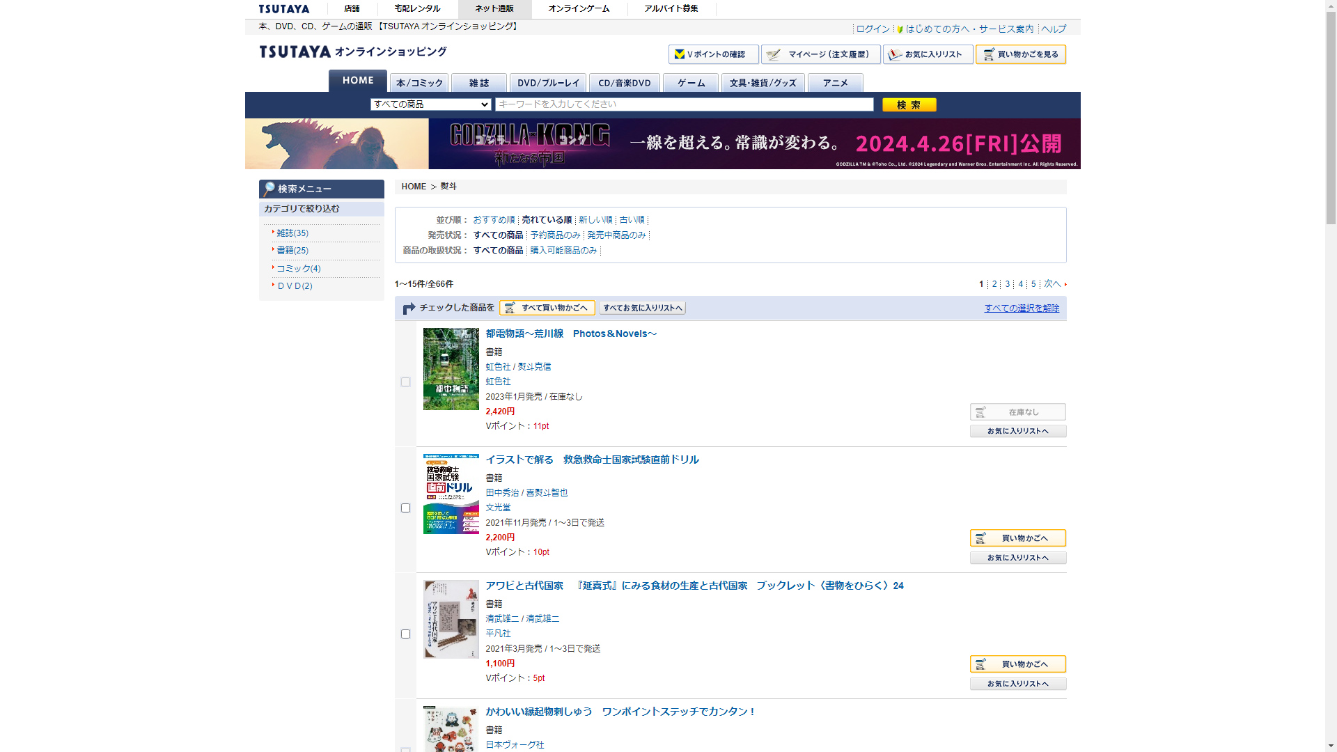
Task: Open 救急救命士国家試験直前ドリル cover thumbnail
Action: [451, 494]
